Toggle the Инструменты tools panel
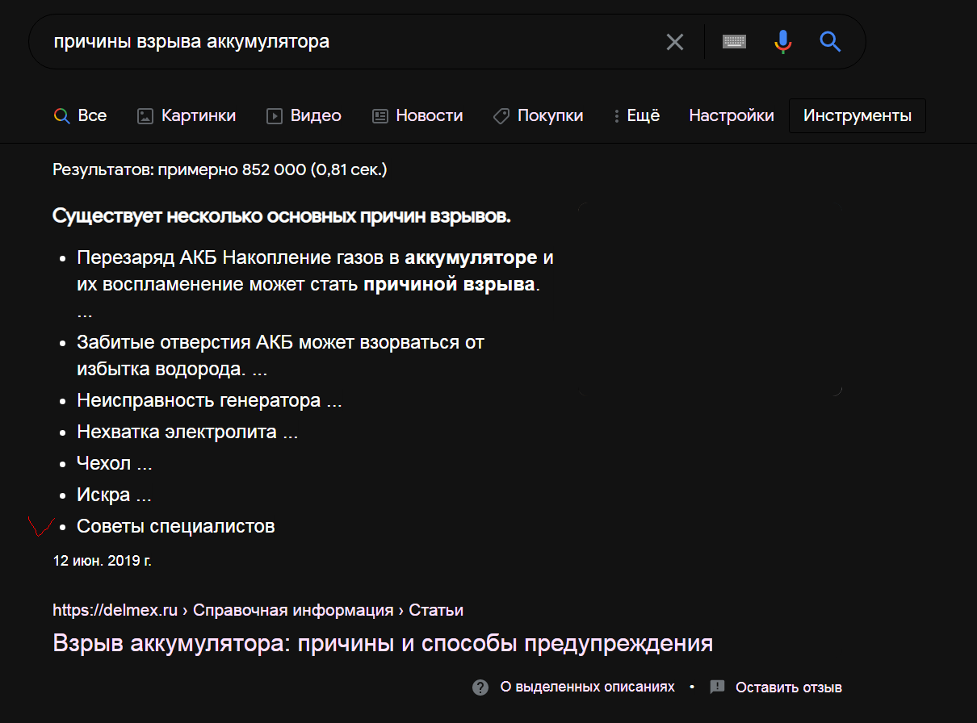 click(x=857, y=115)
